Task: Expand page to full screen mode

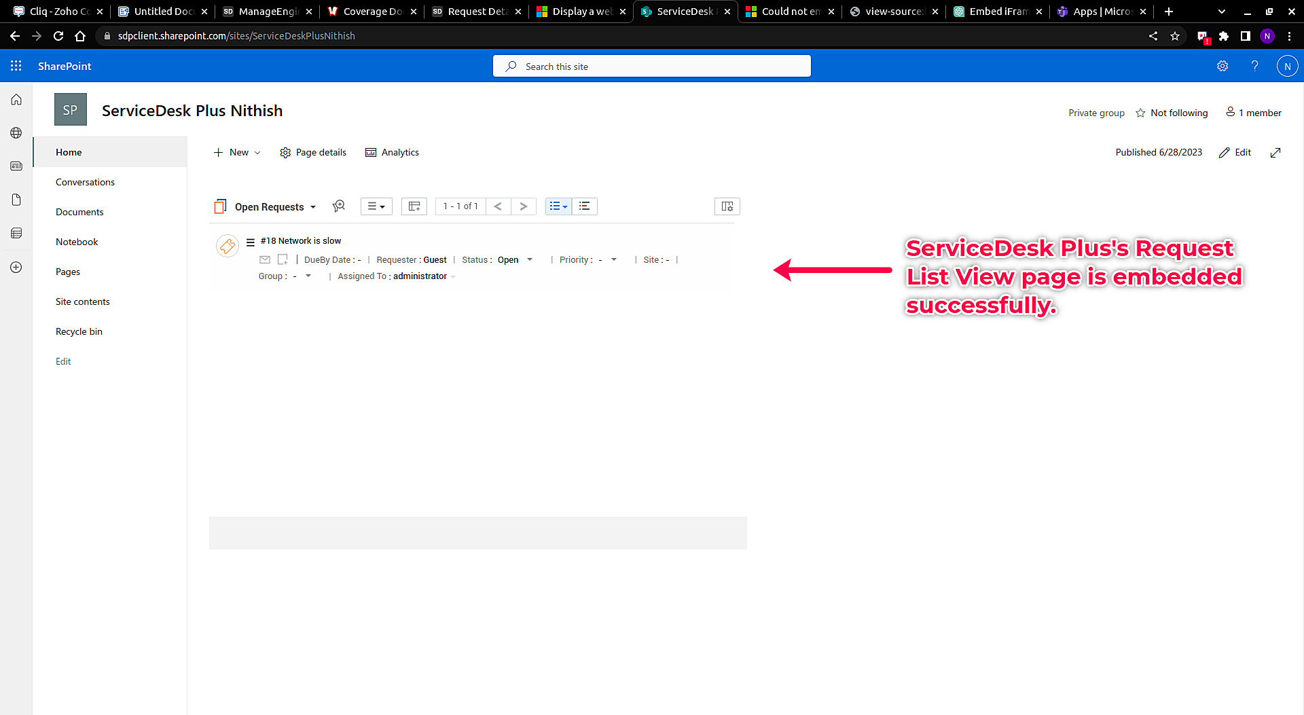Action: 1275,153
